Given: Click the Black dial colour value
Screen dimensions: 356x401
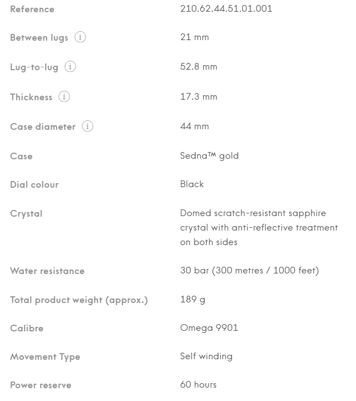Looking at the screenshot, I should pos(192,184).
